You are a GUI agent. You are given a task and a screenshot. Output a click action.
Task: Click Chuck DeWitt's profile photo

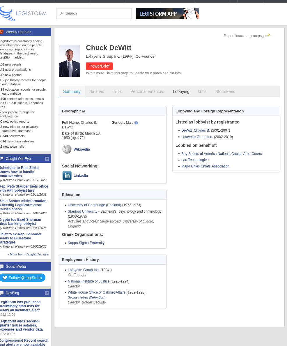point(70,61)
